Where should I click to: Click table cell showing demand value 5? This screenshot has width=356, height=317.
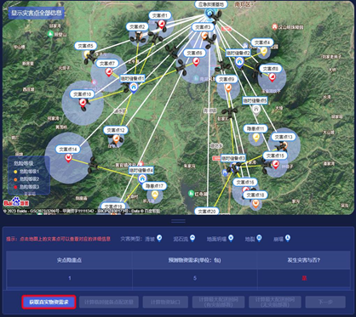pos(195,278)
